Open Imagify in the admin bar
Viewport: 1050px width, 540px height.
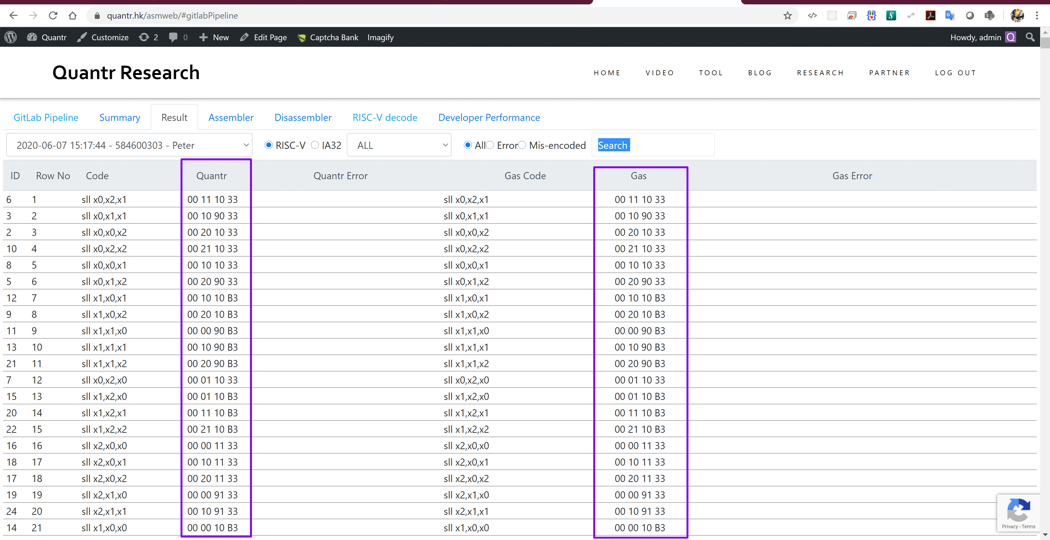pyautogui.click(x=380, y=37)
